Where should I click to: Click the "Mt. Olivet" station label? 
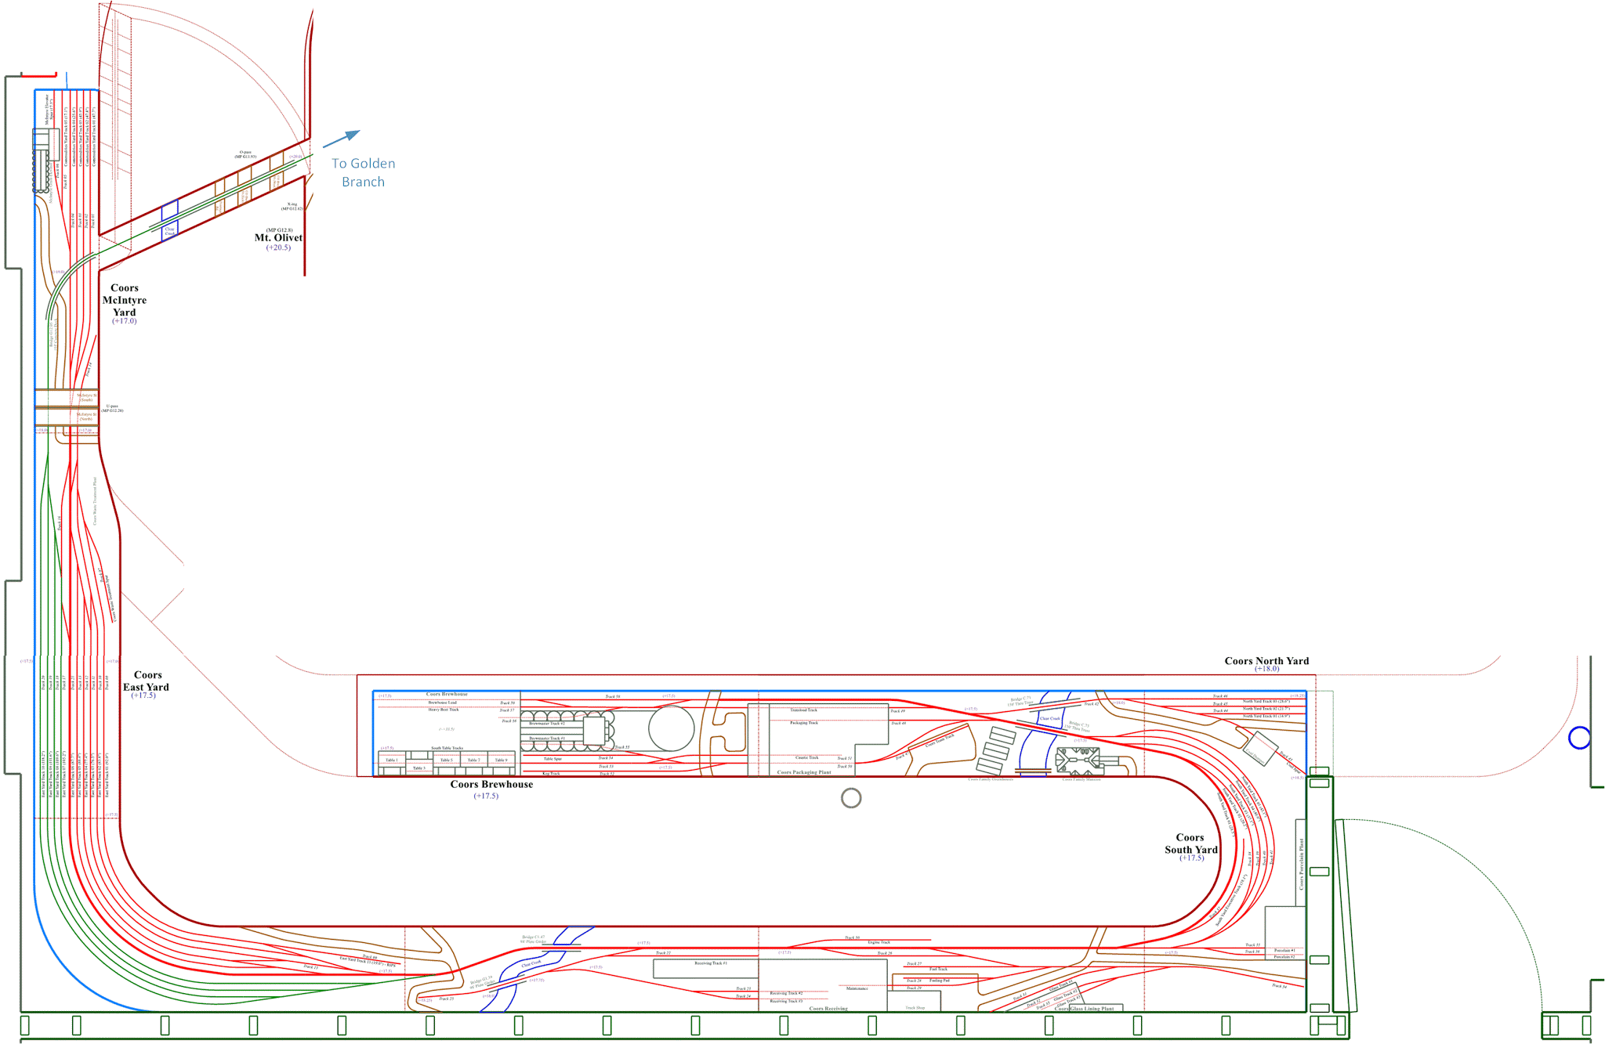click(x=278, y=237)
